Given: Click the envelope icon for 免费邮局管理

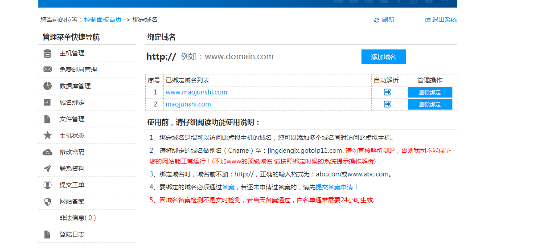Looking at the screenshot, I should 47,69.
